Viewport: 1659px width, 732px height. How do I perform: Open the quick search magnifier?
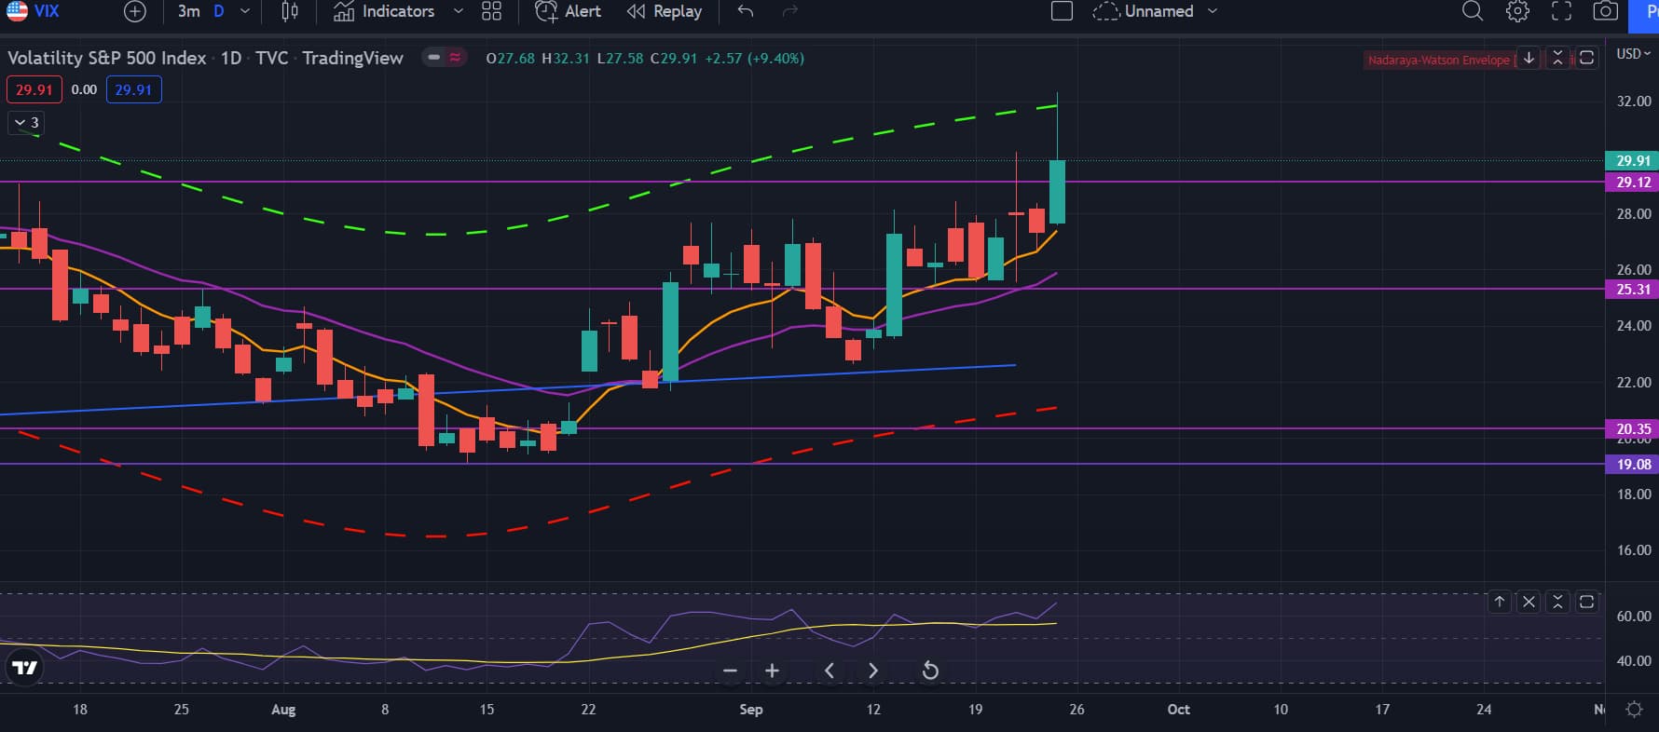[1473, 11]
